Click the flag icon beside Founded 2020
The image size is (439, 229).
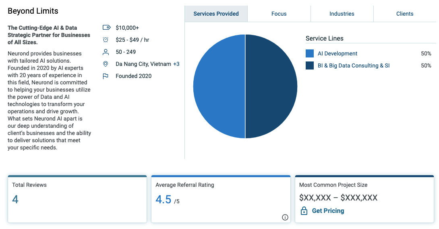click(x=105, y=76)
